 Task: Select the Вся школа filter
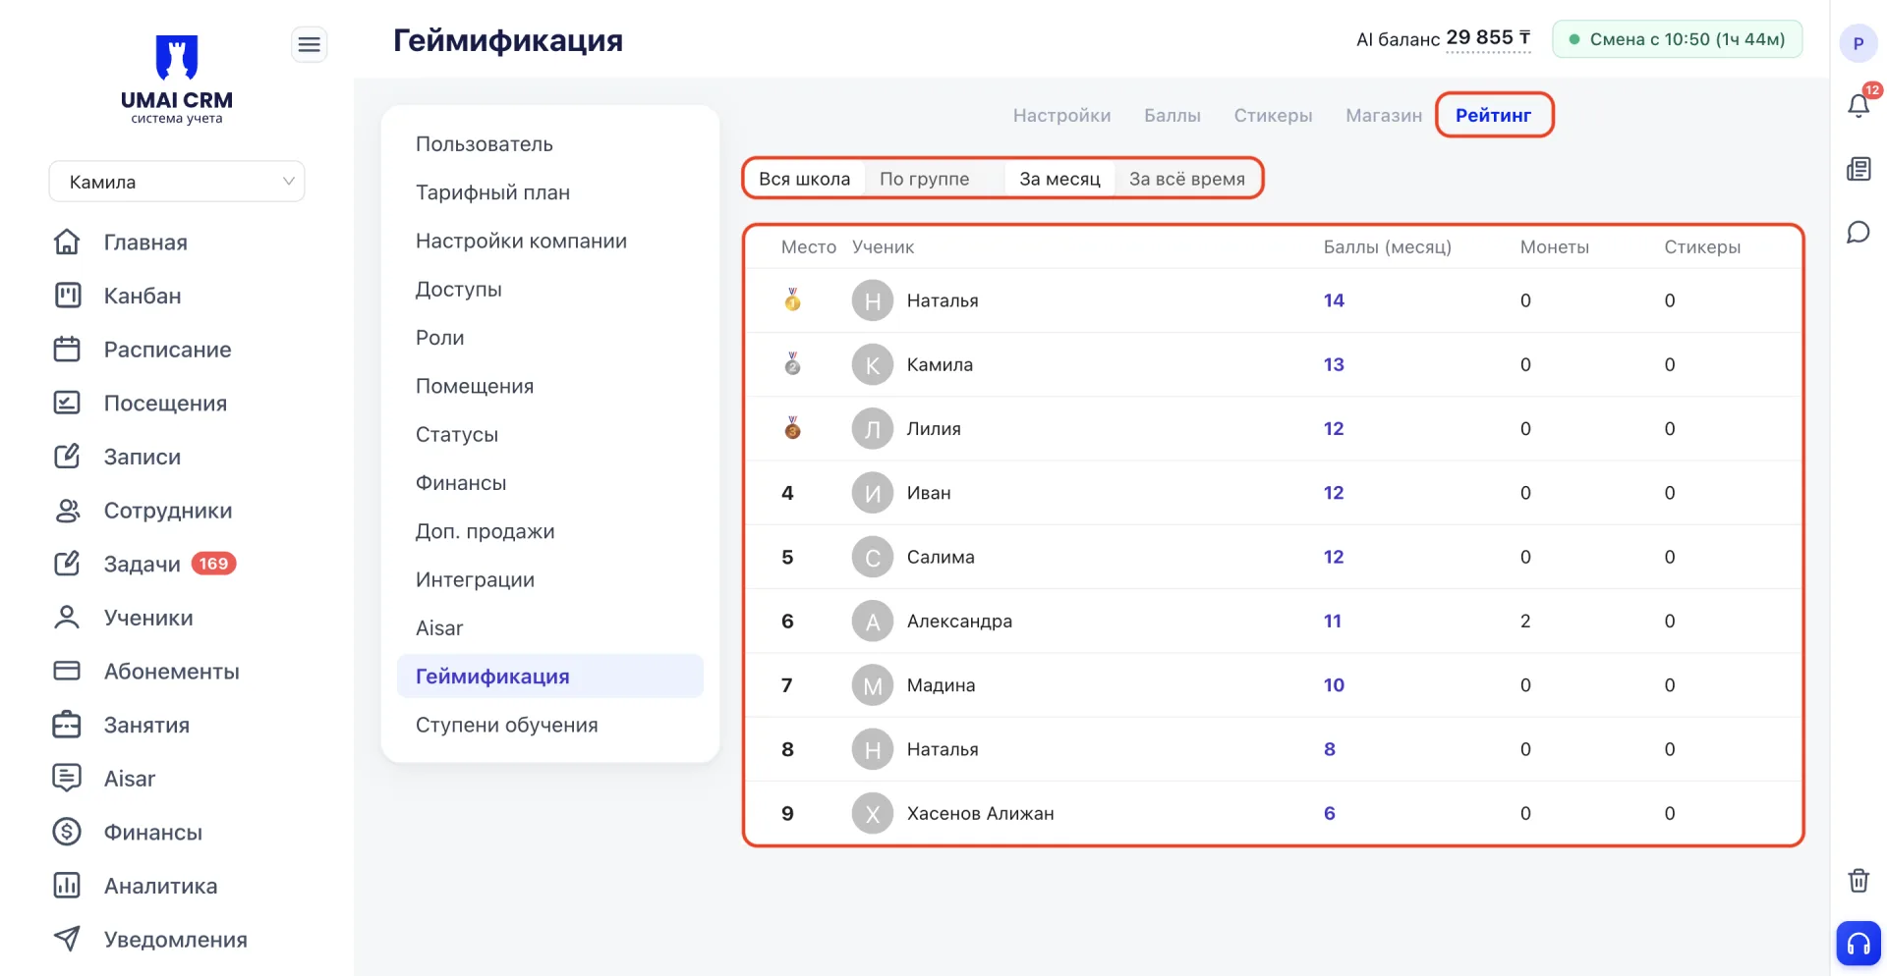804,179
